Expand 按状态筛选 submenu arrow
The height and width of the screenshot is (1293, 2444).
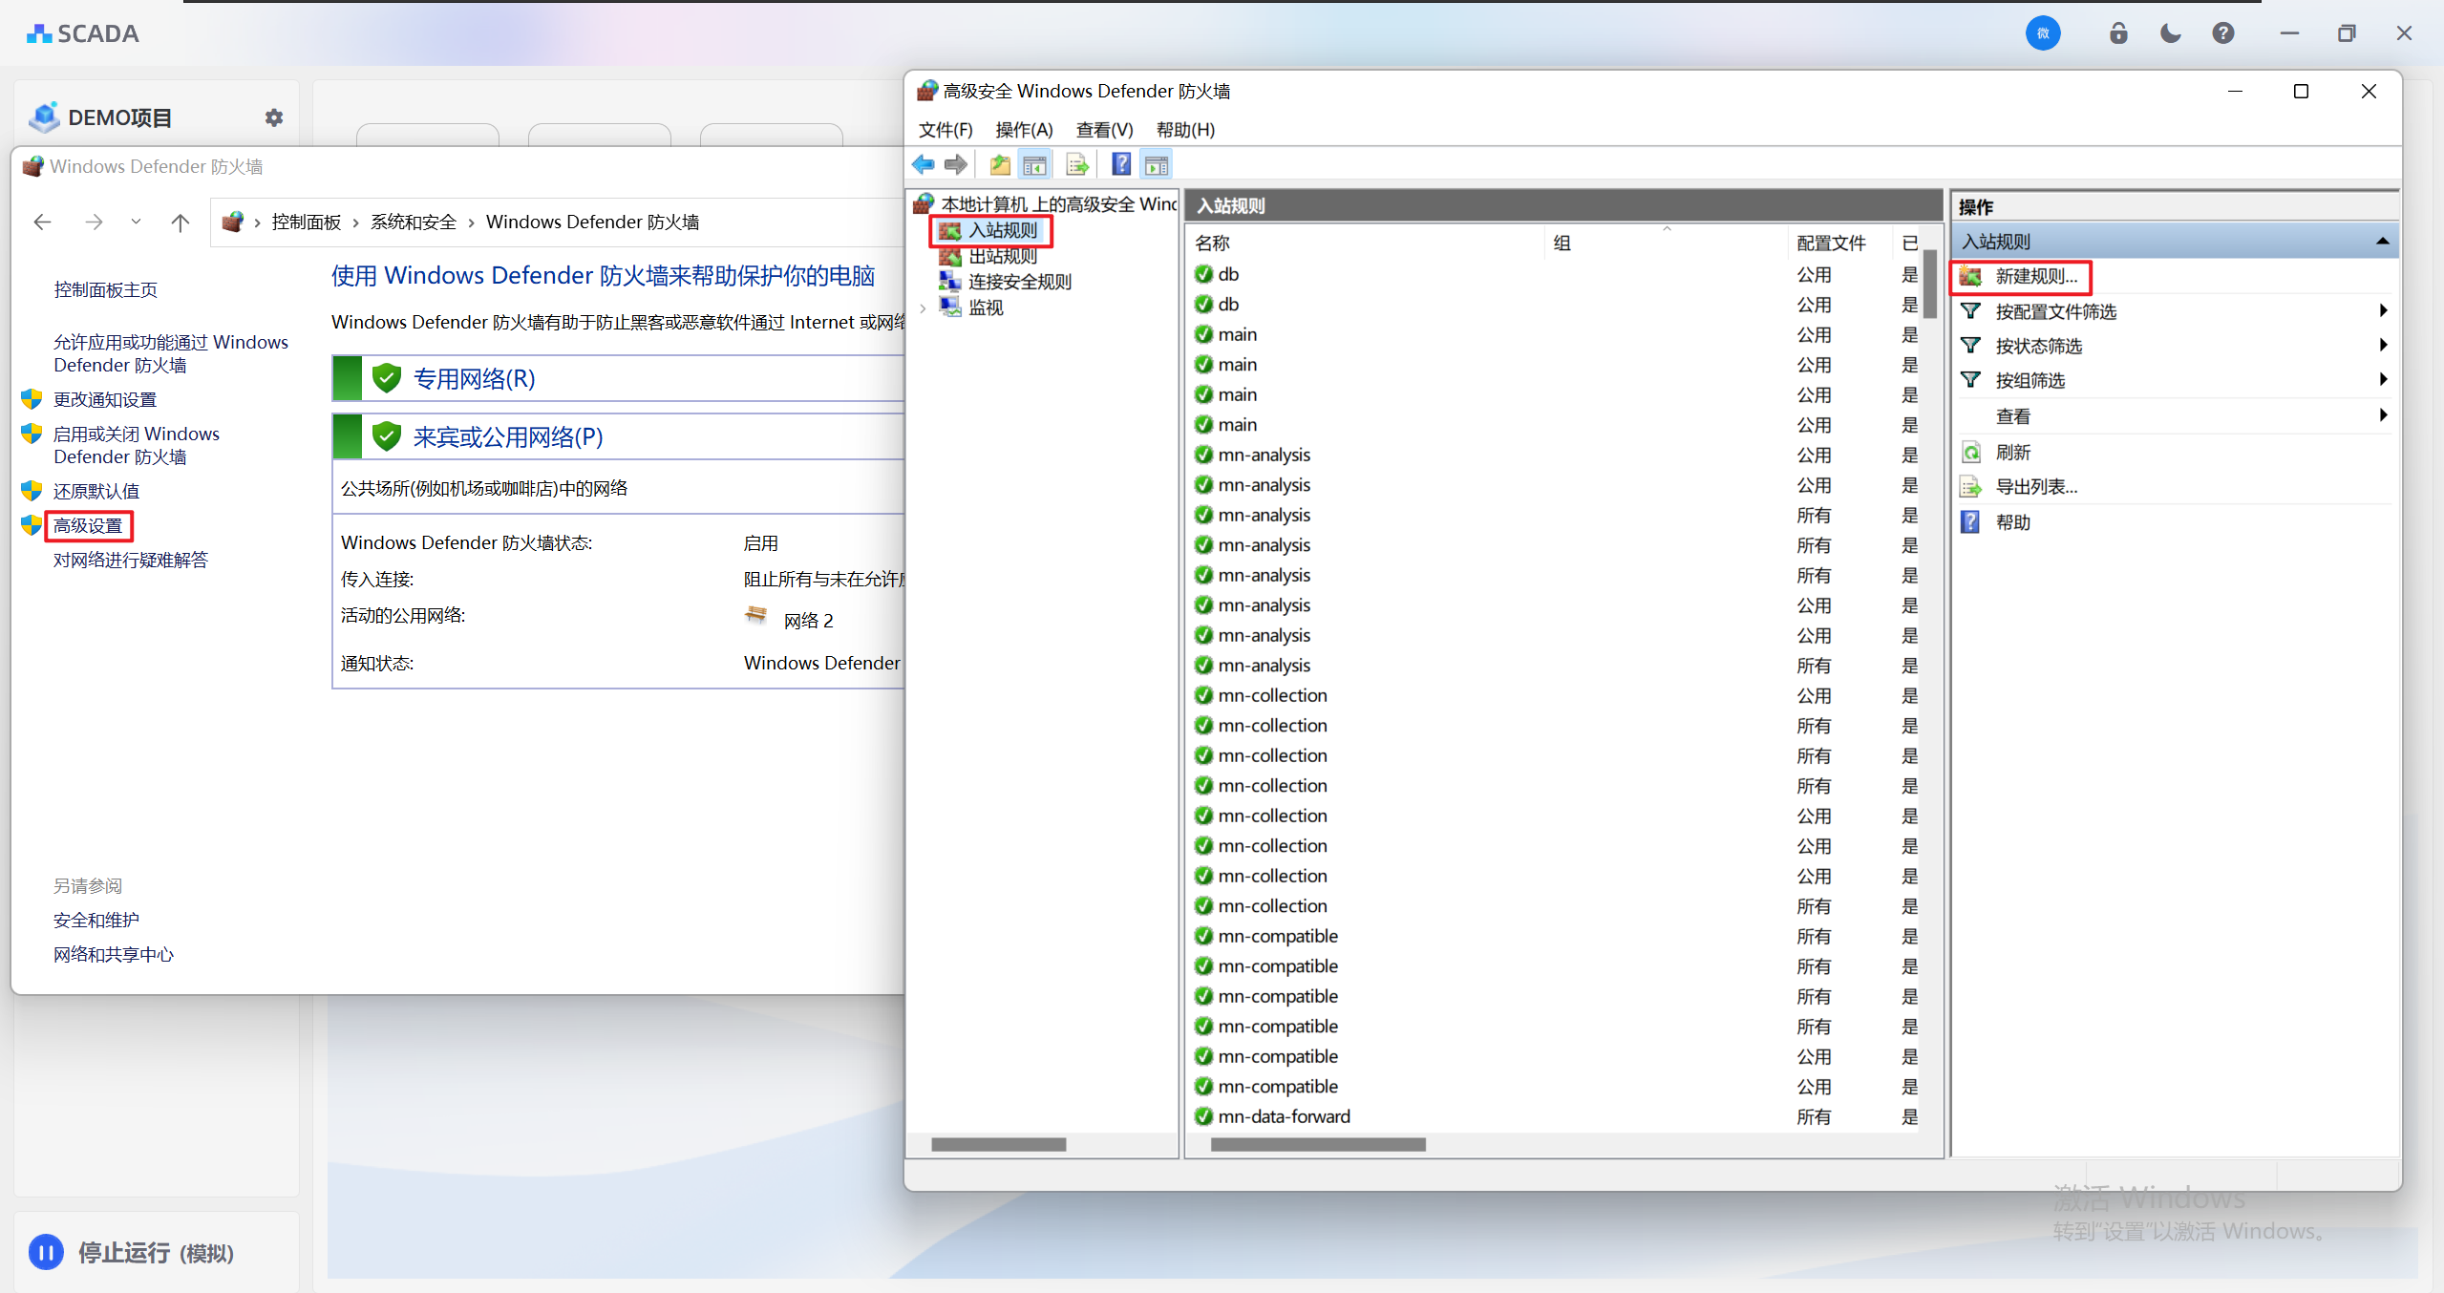click(2383, 346)
